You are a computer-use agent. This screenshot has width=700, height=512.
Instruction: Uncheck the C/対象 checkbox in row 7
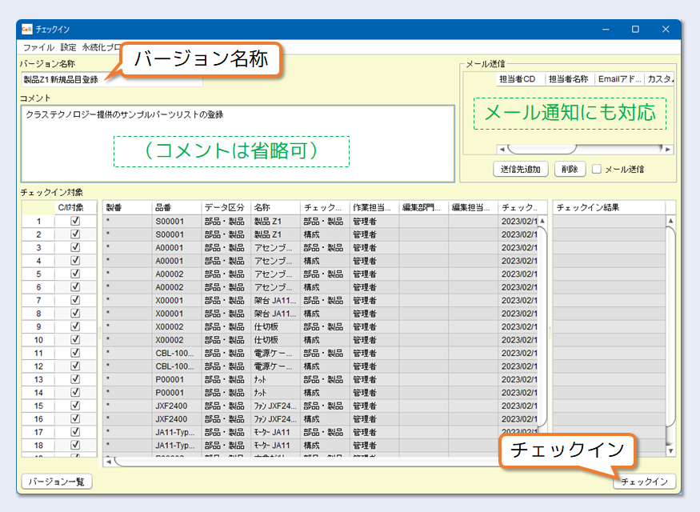[x=75, y=300]
